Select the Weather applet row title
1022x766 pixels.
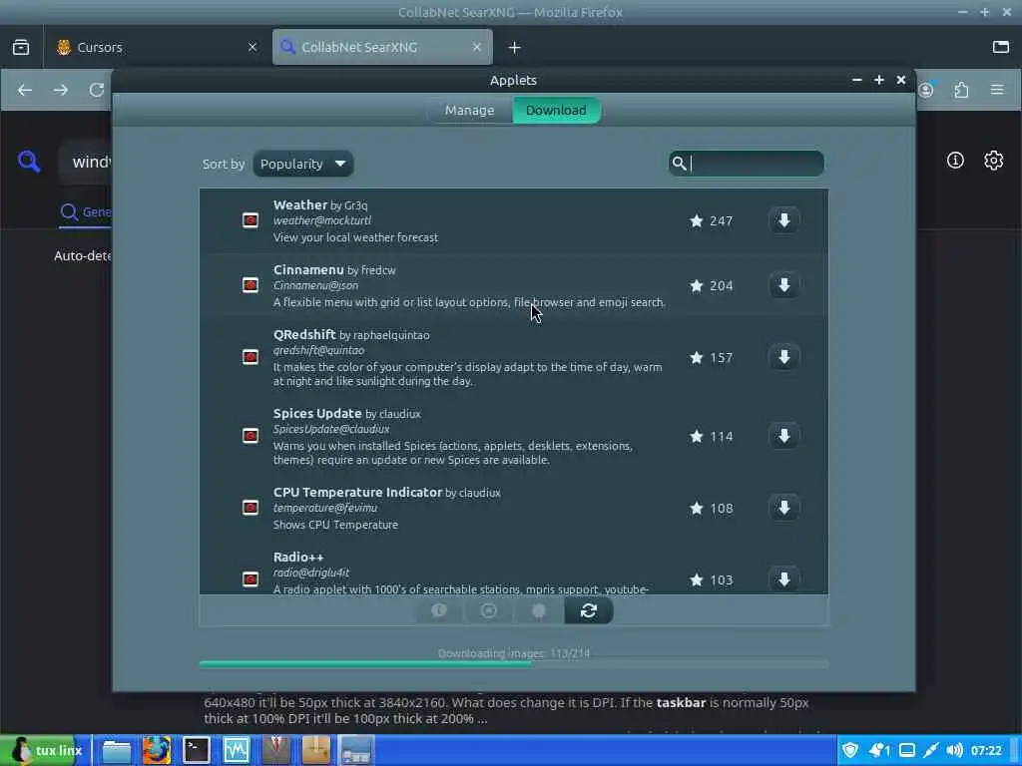coord(299,204)
